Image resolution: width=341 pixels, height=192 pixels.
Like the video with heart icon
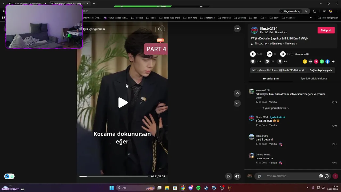[253, 61]
